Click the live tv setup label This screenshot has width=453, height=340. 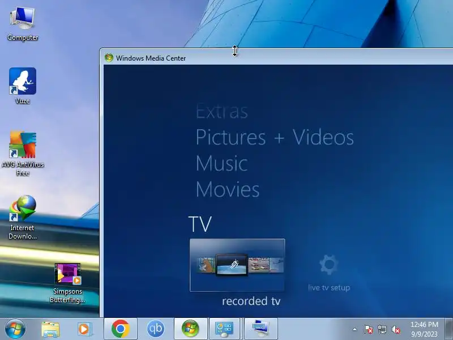coord(329,288)
